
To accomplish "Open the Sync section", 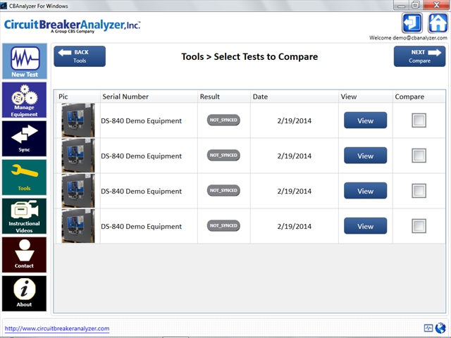I will (x=25, y=139).
